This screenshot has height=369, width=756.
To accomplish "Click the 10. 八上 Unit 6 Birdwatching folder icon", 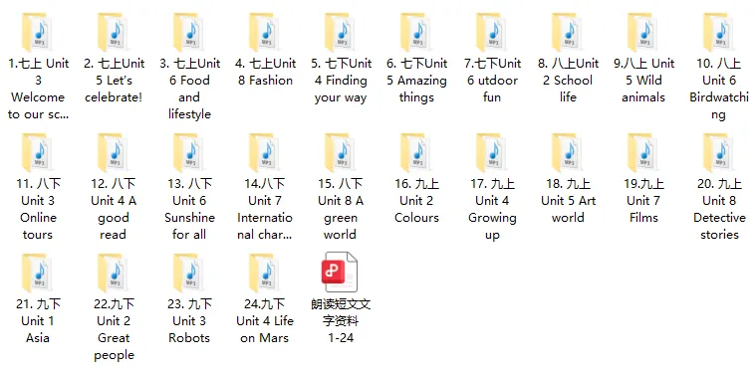I will pyautogui.click(x=719, y=32).
